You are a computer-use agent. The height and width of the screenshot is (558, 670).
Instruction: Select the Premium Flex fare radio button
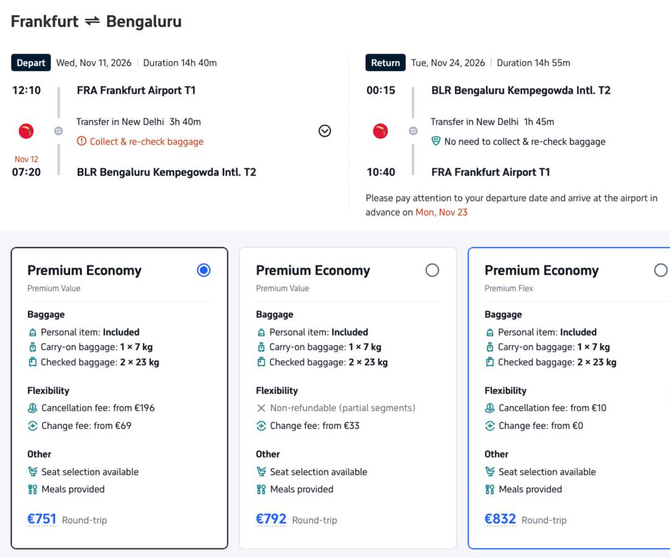[660, 270]
